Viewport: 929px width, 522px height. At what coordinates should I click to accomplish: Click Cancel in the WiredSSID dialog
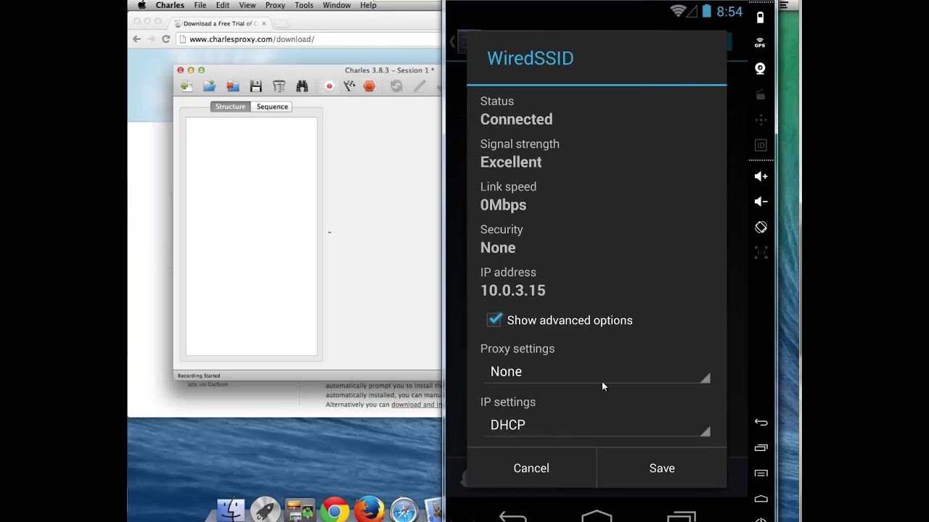(531, 468)
